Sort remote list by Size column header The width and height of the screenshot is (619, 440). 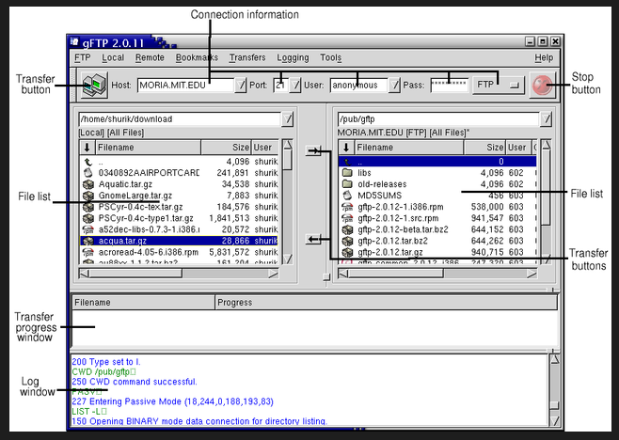[484, 148]
